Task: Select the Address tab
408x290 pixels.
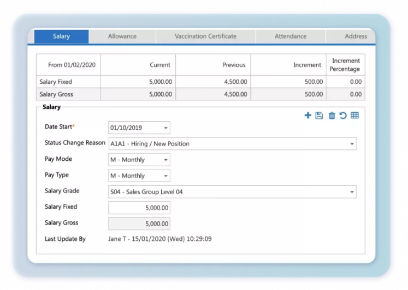Action: click(356, 37)
